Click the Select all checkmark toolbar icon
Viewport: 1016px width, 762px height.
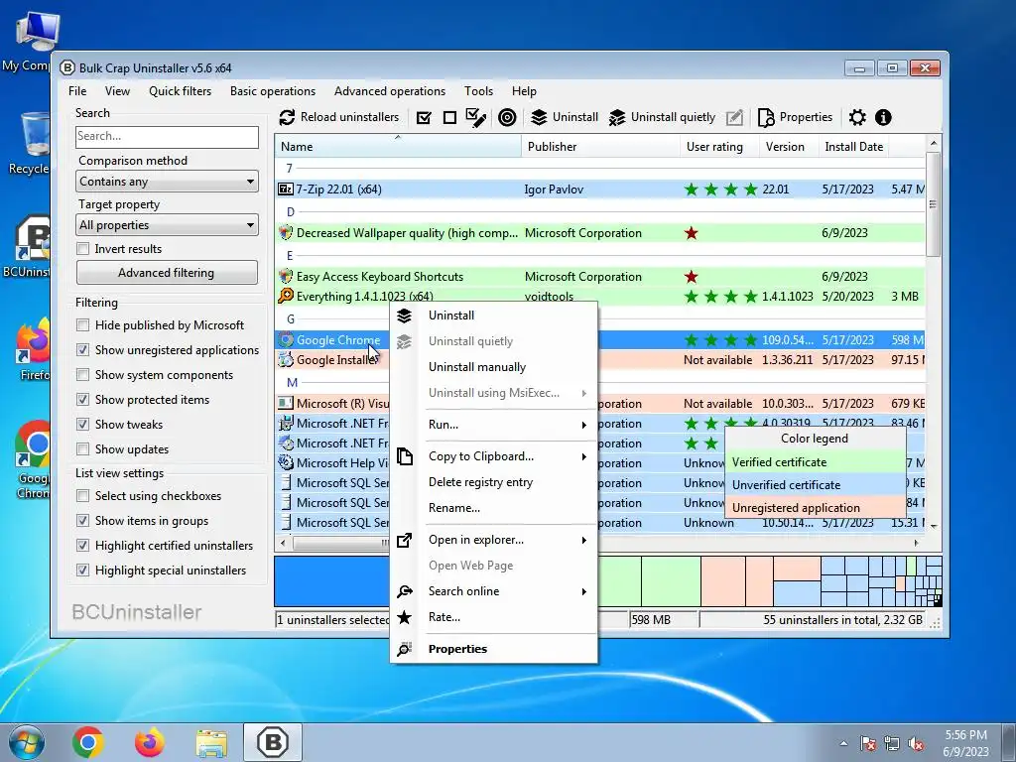coord(424,117)
